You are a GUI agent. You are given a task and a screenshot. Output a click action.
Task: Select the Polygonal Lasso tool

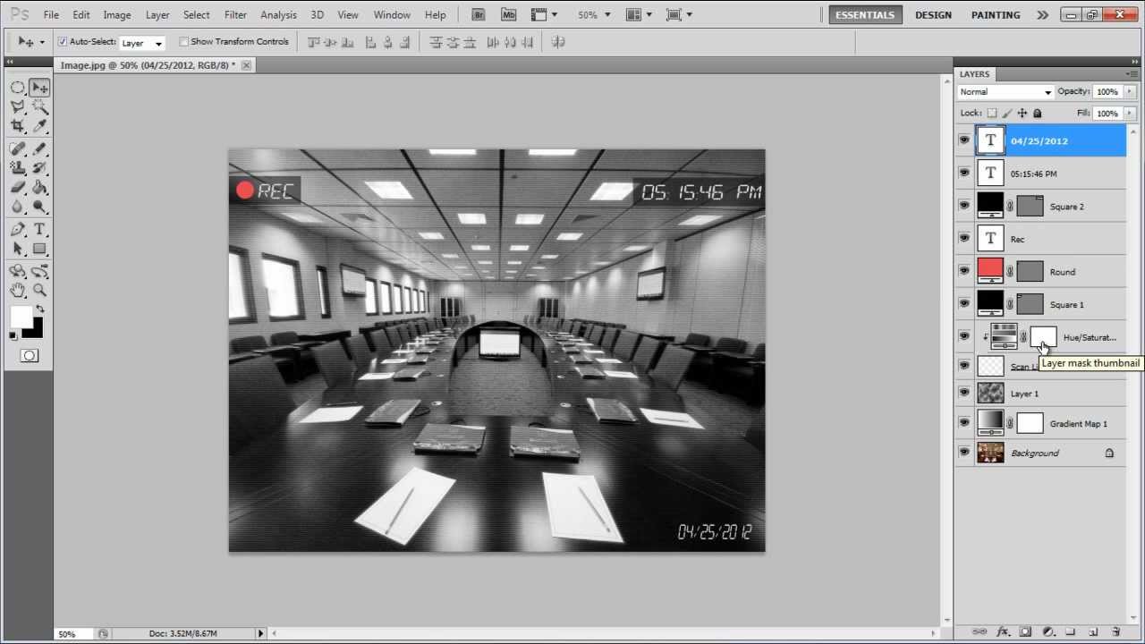point(18,107)
